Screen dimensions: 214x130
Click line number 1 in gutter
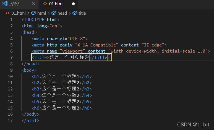[x=11, y=20]
